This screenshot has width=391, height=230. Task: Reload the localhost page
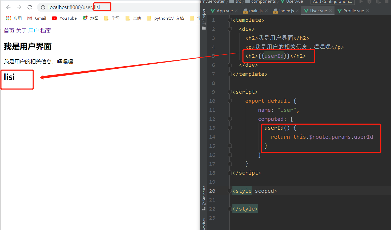pyautogui.click(x=30, y=7)
